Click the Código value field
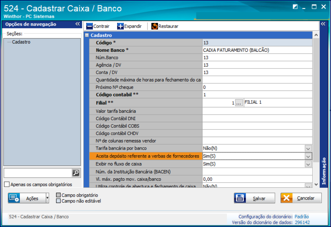Viewport: 331px width, 227px height. coord(257,43)
